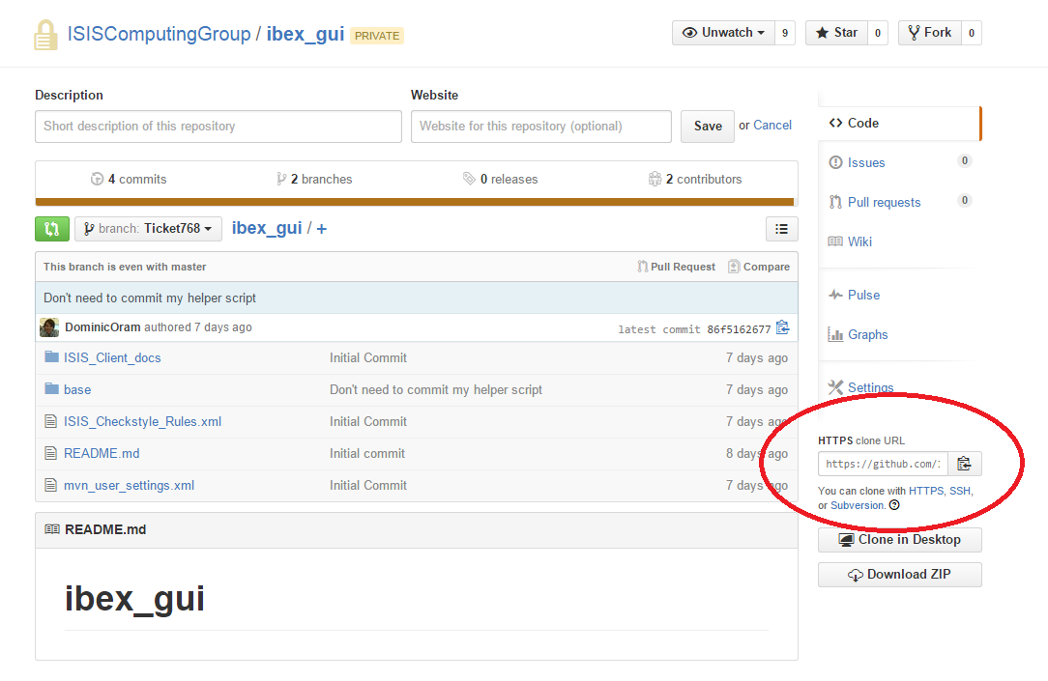Copy the latest commit SHA to clipboard
The width and height of the screenshot is (1048, 681).
pos(783,327)
